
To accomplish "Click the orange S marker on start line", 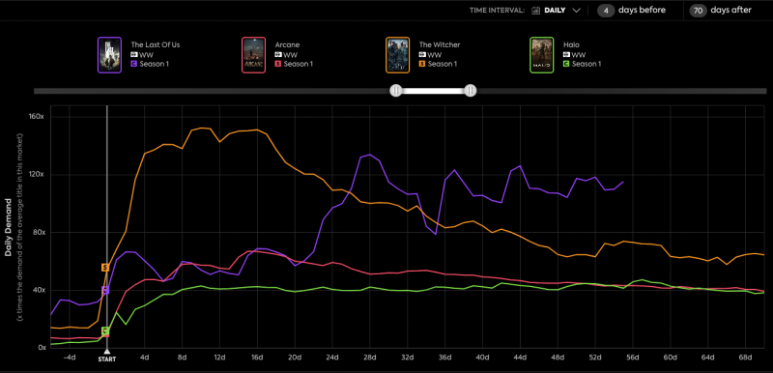I will 105,268.
